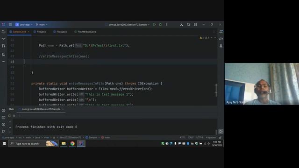Close the Sample run tab
The width and height of the screenshot is (299, 168).
coord(63,109)
